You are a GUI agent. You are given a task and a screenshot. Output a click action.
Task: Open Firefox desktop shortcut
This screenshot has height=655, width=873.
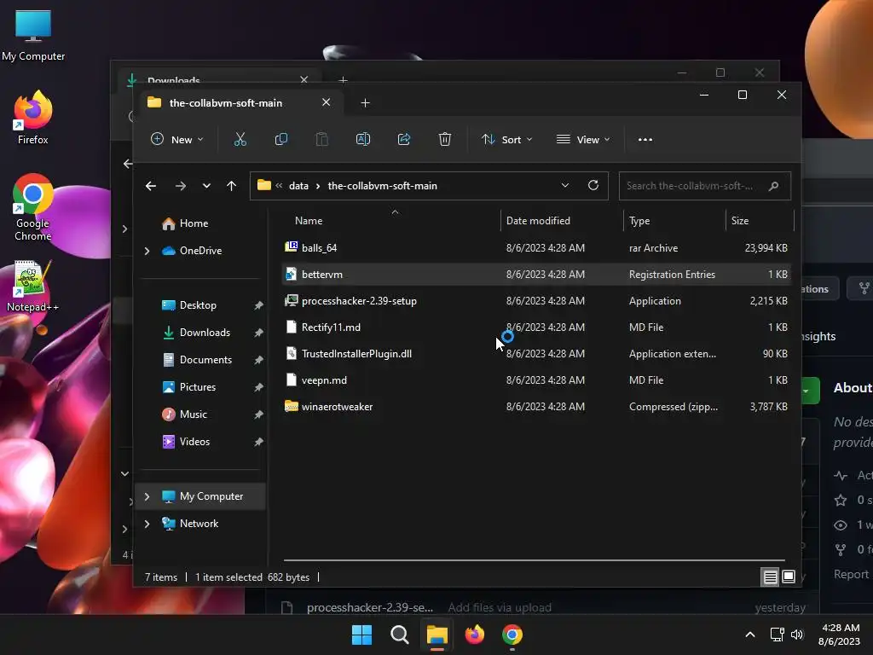tap(33, 118)
